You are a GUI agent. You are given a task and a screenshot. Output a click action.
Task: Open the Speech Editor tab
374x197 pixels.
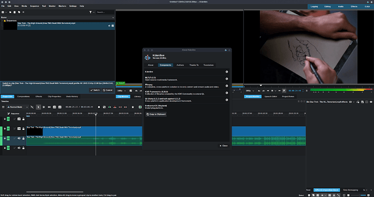click(x=270, y=96)
